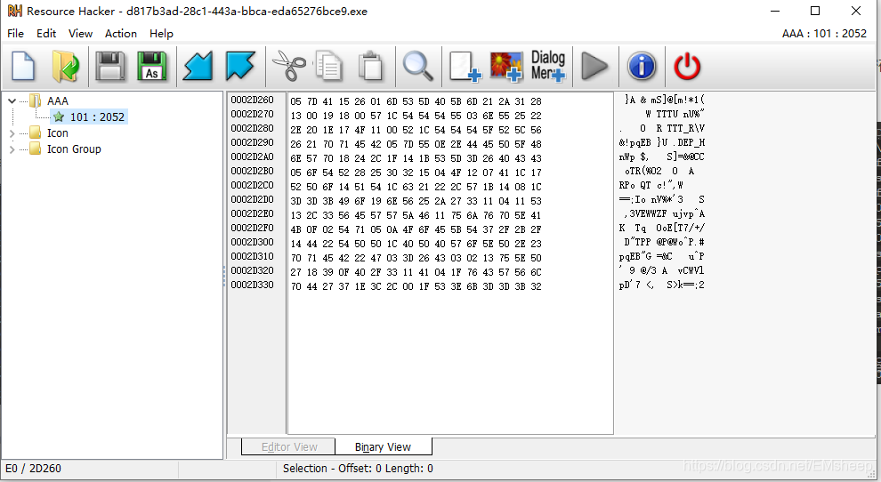Click the New blank script toolbar icon
The width and height of the screenshot is (881, 482).
click(23, 67)
